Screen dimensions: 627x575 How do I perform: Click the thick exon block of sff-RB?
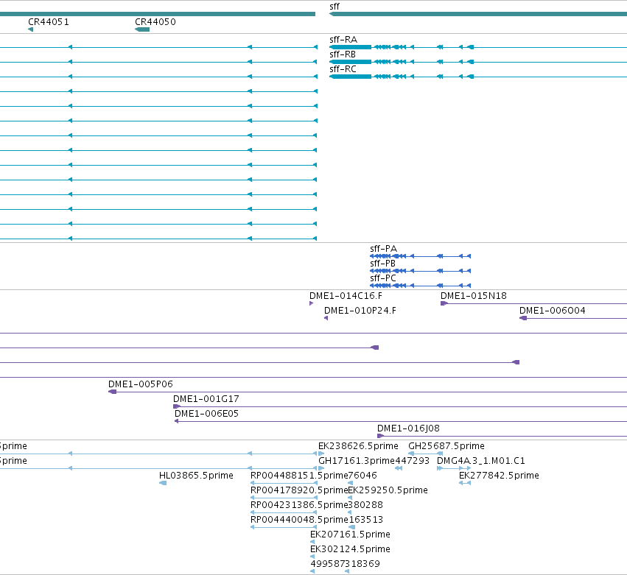coord(350,62)
